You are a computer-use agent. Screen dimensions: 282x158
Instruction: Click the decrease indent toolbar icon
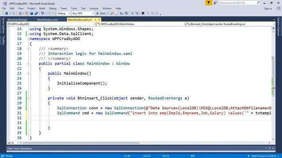click(122, 14)
